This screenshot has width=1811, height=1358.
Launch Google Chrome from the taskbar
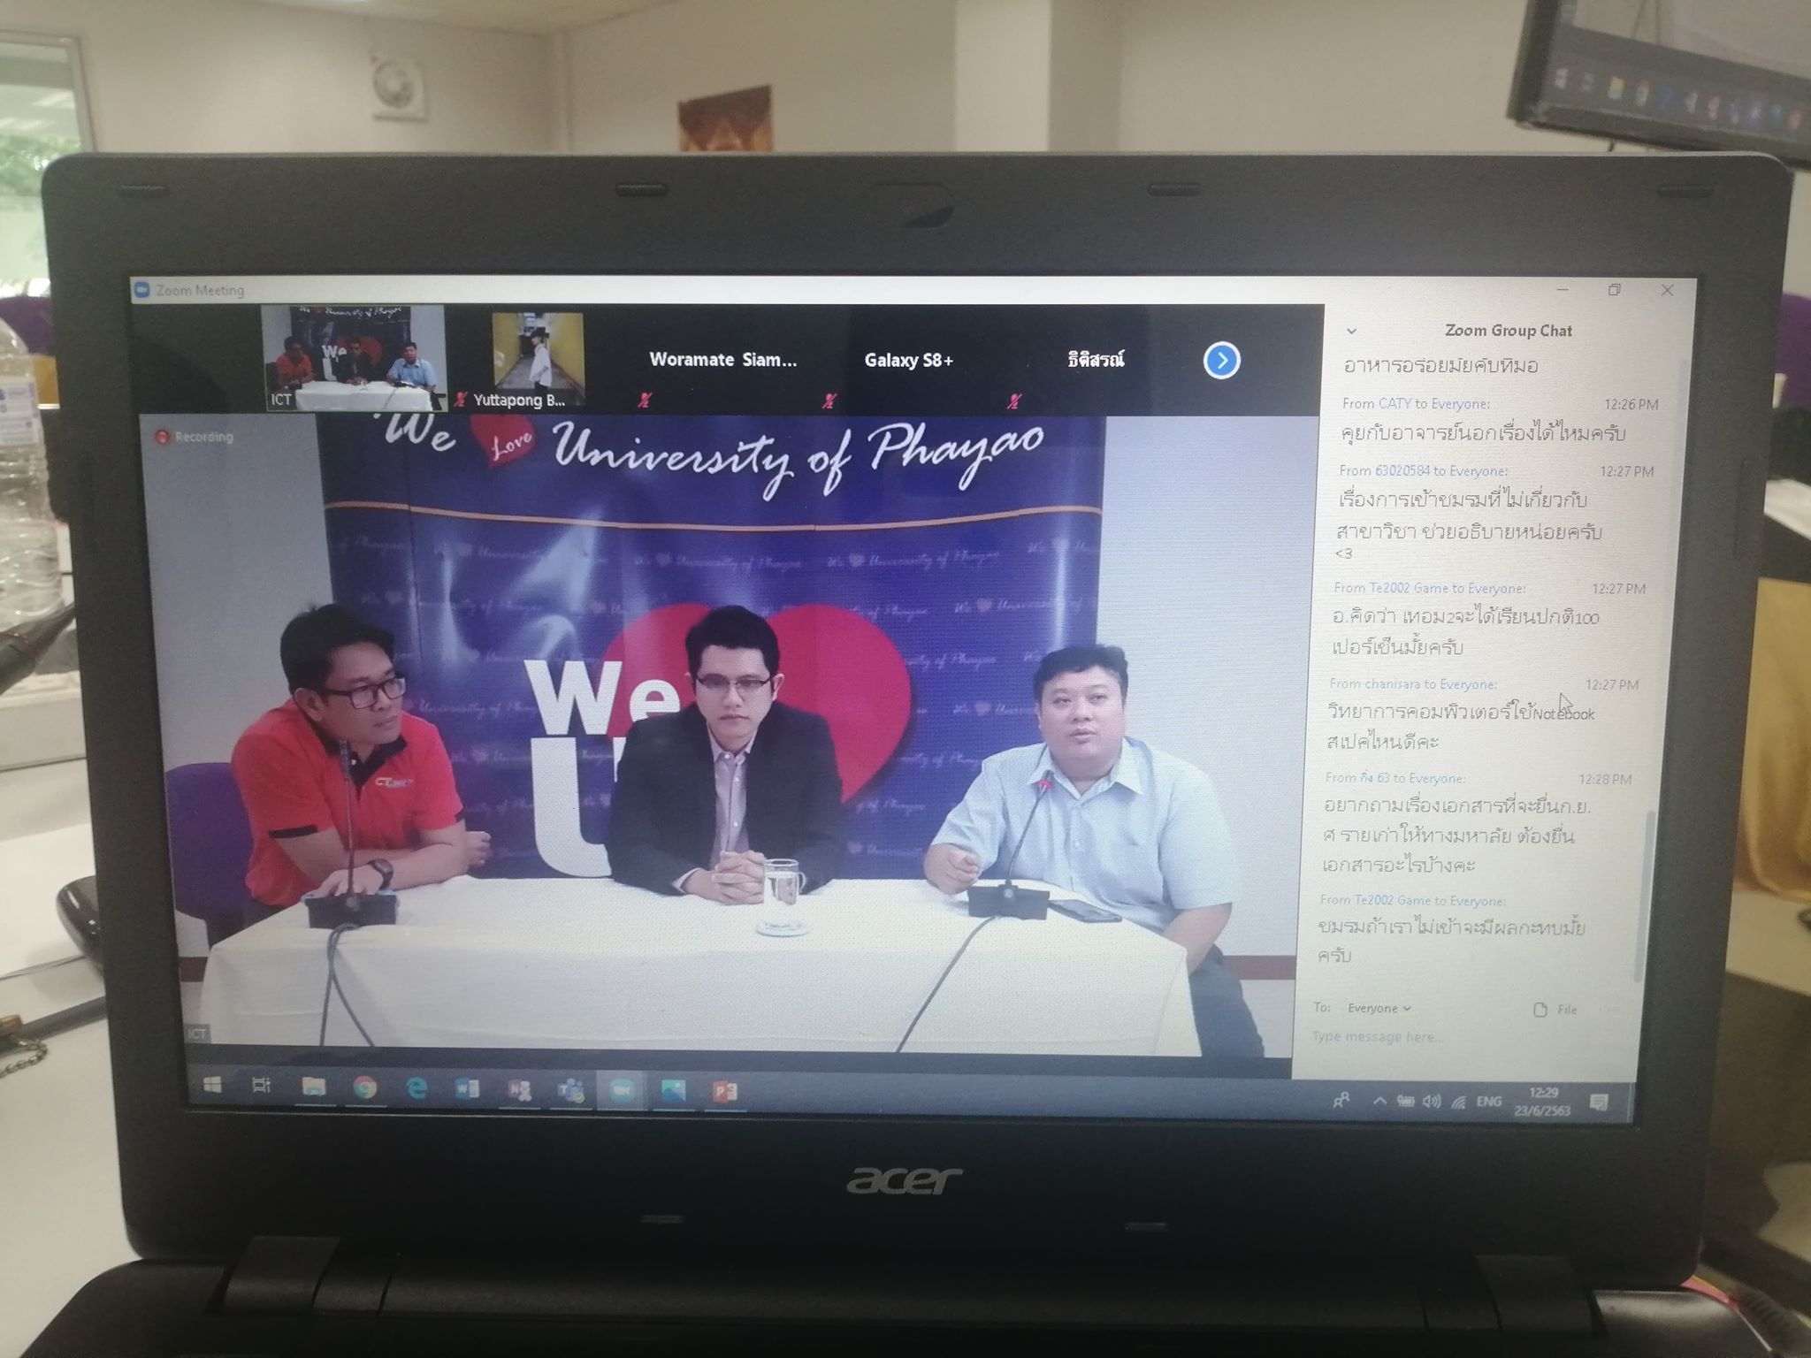(x=364, y=1088)
